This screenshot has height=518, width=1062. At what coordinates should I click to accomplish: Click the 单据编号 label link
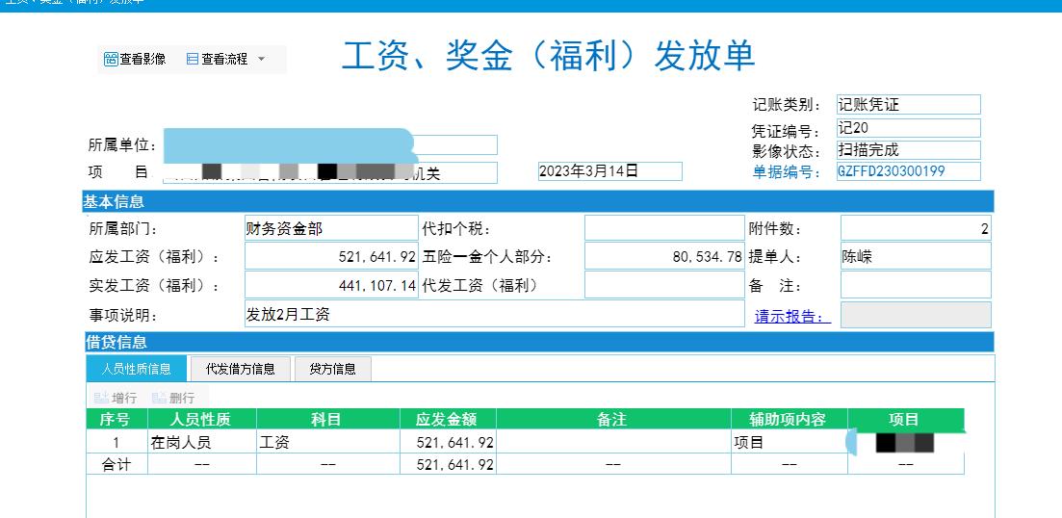tap(786, 172)
